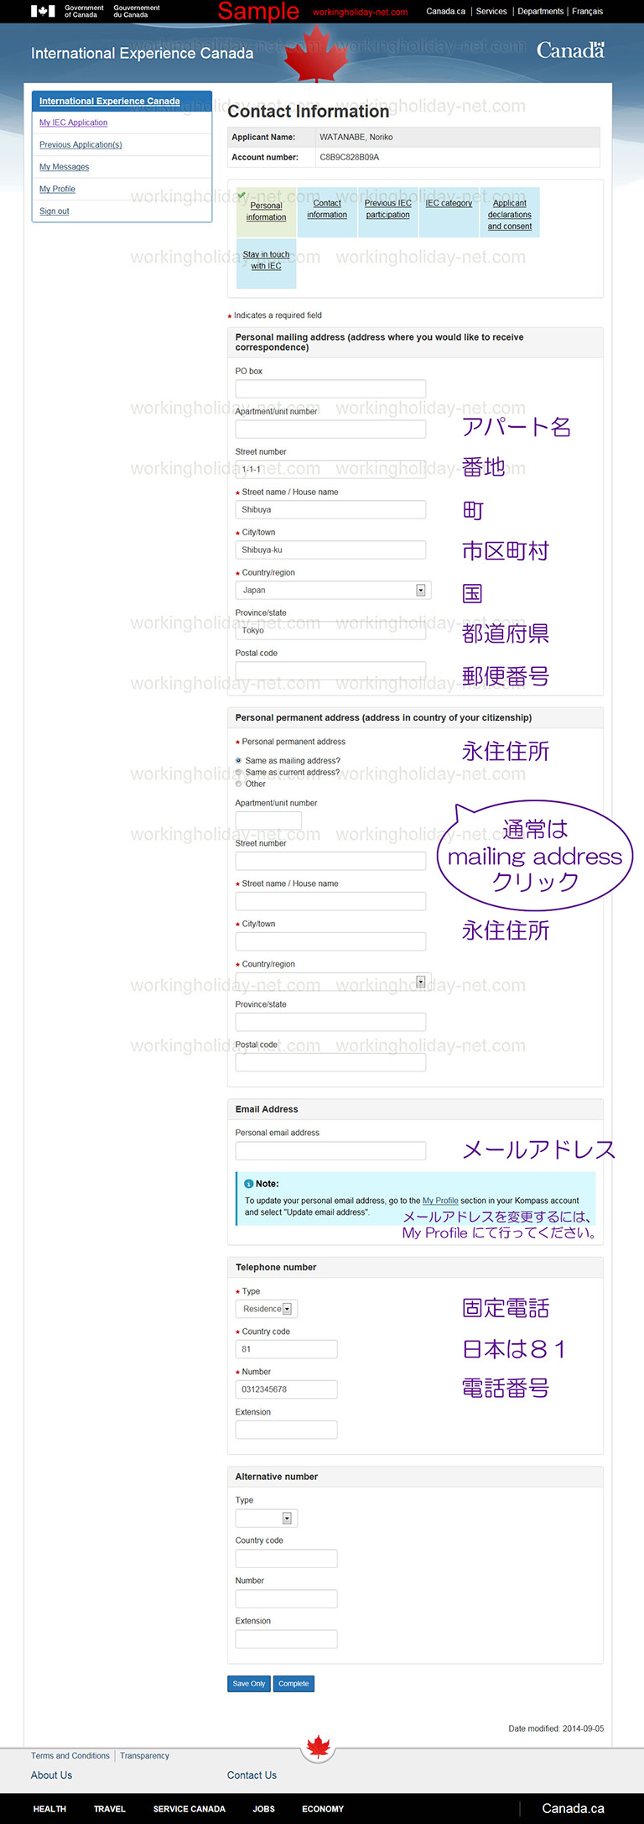Screen dimensions: 644x1824
Task: Open Departments link in top bar
Action: [x=540, y=12]
